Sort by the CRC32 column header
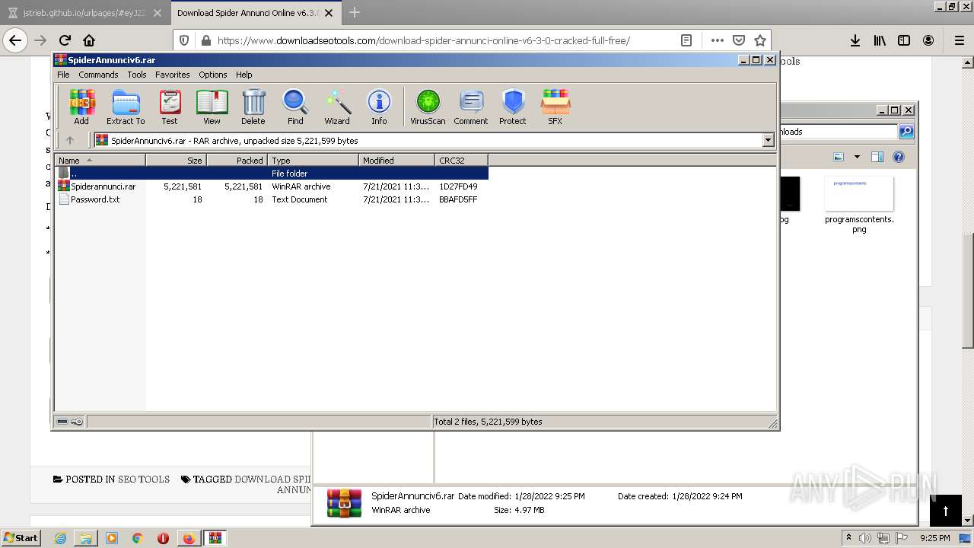This screenshot has width=974, height=548. (x=461, y=160)
